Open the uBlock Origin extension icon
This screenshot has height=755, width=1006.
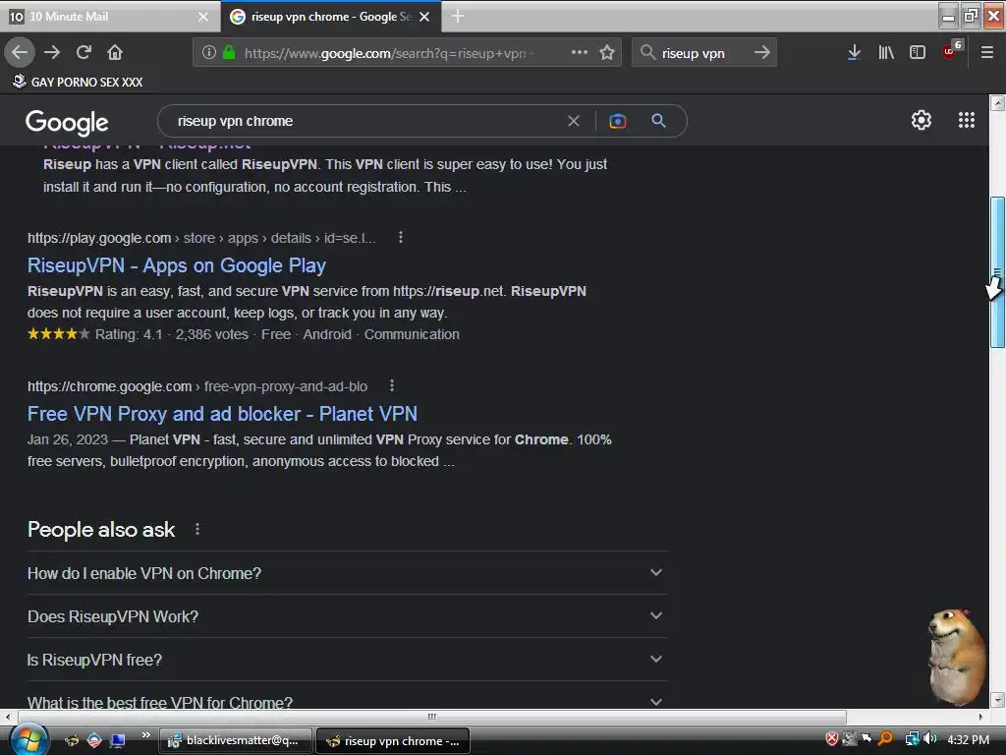coord(951,51)
